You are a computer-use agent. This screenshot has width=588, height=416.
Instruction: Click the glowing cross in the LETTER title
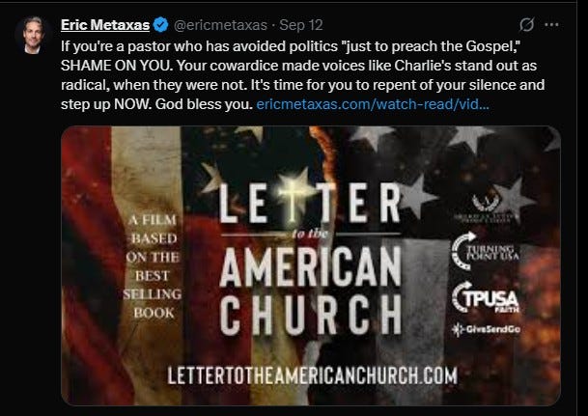294,198
